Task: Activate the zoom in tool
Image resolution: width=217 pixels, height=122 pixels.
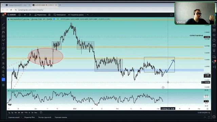Action: point(3,58)
